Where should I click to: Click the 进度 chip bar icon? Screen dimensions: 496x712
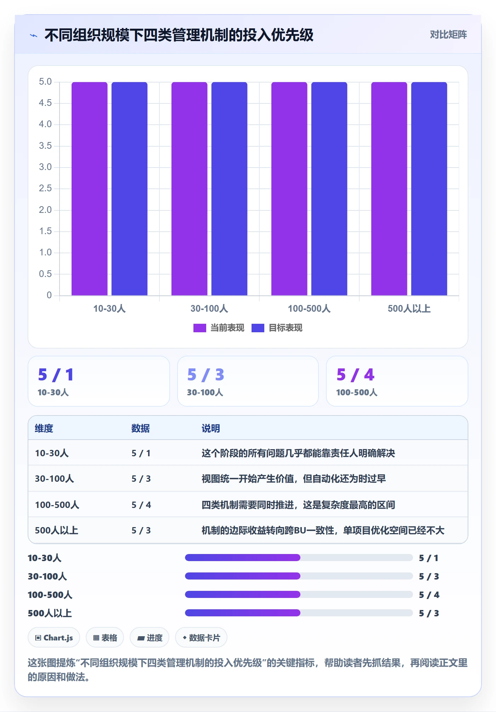[141, 638]
